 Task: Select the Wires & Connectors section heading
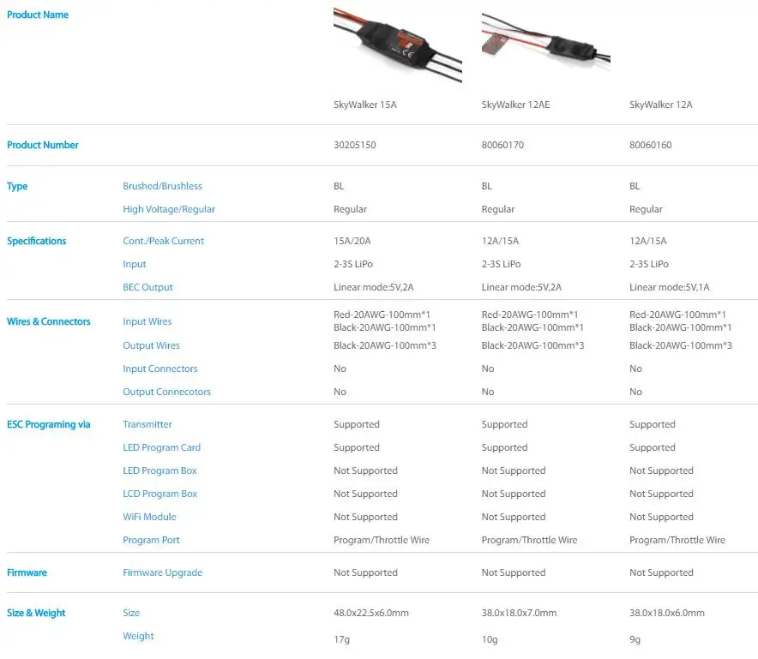pyautogui.click(x=48, y=321)
